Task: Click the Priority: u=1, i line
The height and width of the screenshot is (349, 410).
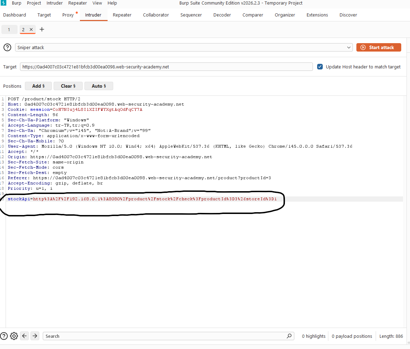Action: click(30, 188)
